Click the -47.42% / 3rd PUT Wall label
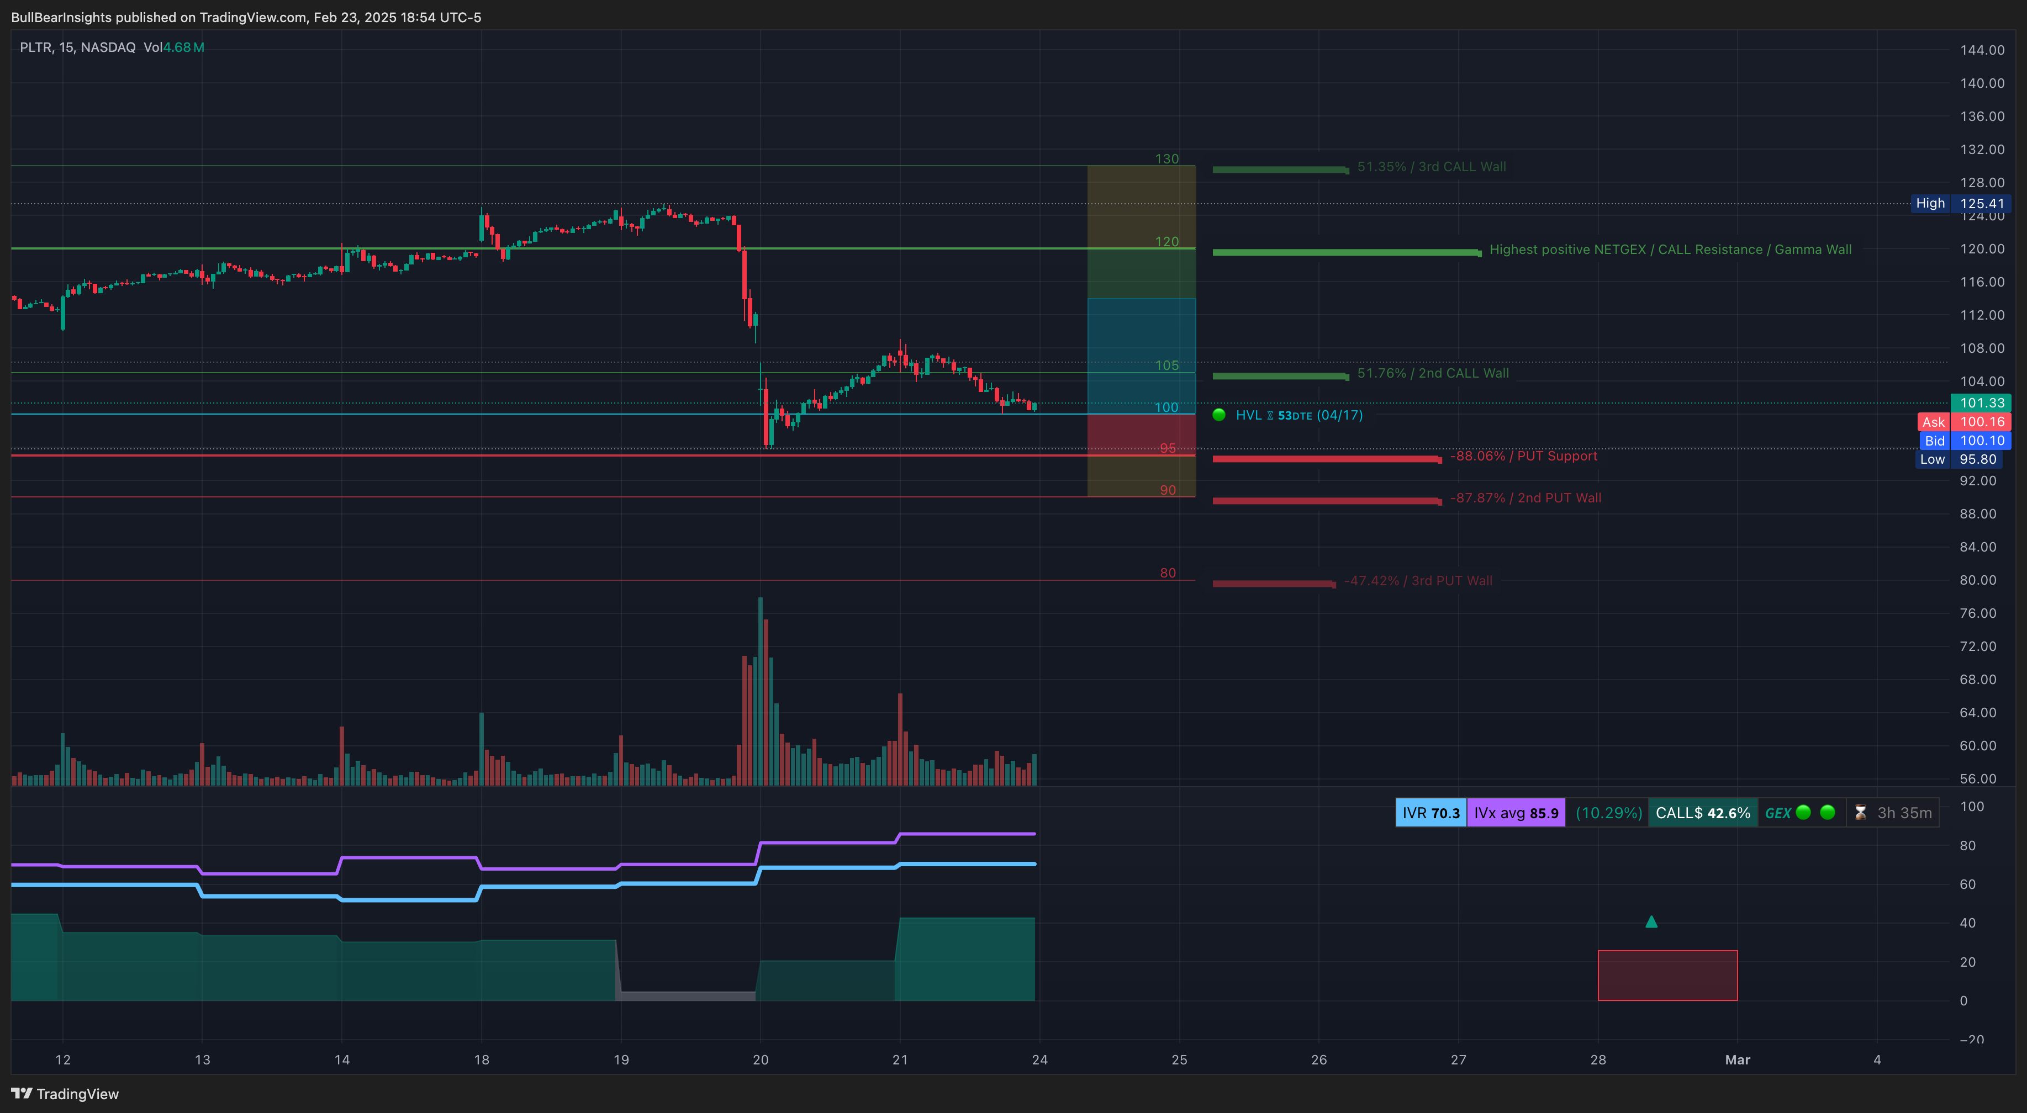 pos(1418,580)
